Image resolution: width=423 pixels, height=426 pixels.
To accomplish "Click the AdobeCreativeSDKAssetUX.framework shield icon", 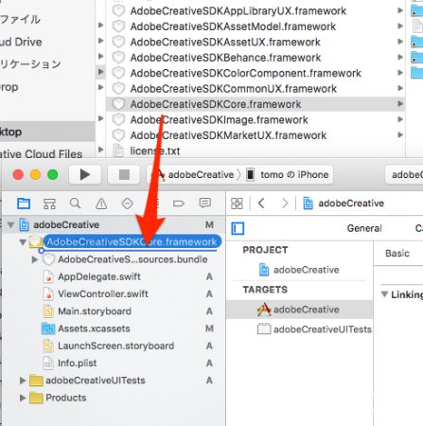I will pos(118,42).
